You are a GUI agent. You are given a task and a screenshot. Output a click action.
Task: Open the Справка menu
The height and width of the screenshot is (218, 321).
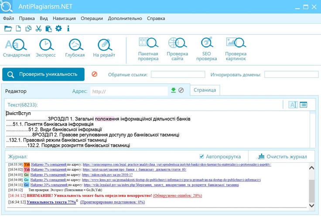tap(156, 18)
